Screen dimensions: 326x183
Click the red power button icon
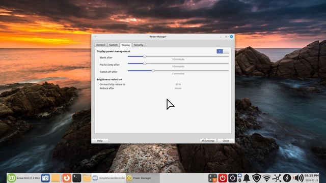tap(223, 178)
